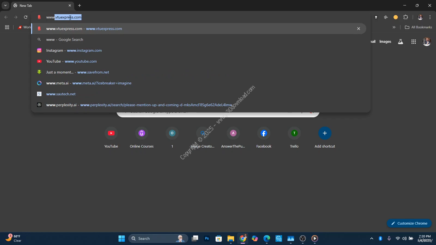Click the reload page icon

coord(26,17)
